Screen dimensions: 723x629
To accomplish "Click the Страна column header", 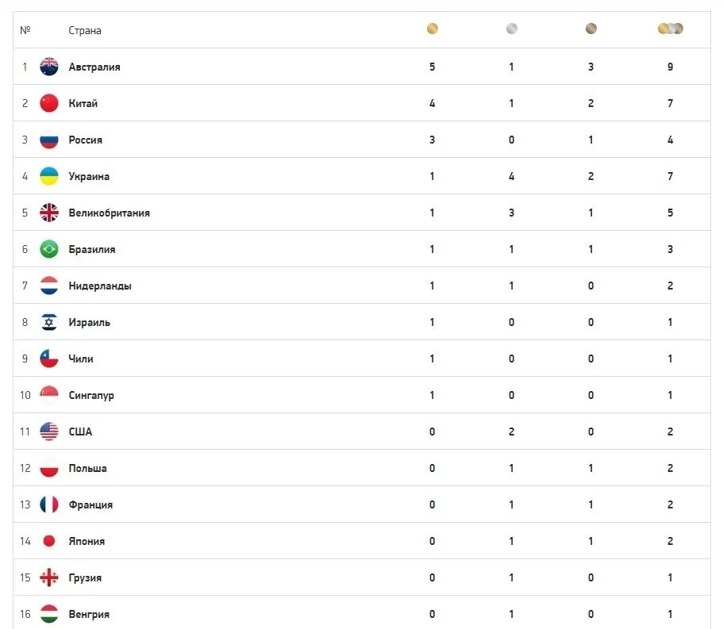I will coord(85,30).
